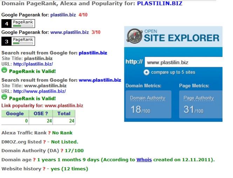Click the Page Authority 31/100 box
The height and width of the screenshot is (178, 233).
click(x=201, y=105)
